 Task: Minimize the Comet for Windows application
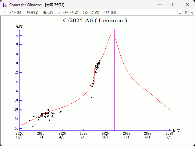[159, 5]
